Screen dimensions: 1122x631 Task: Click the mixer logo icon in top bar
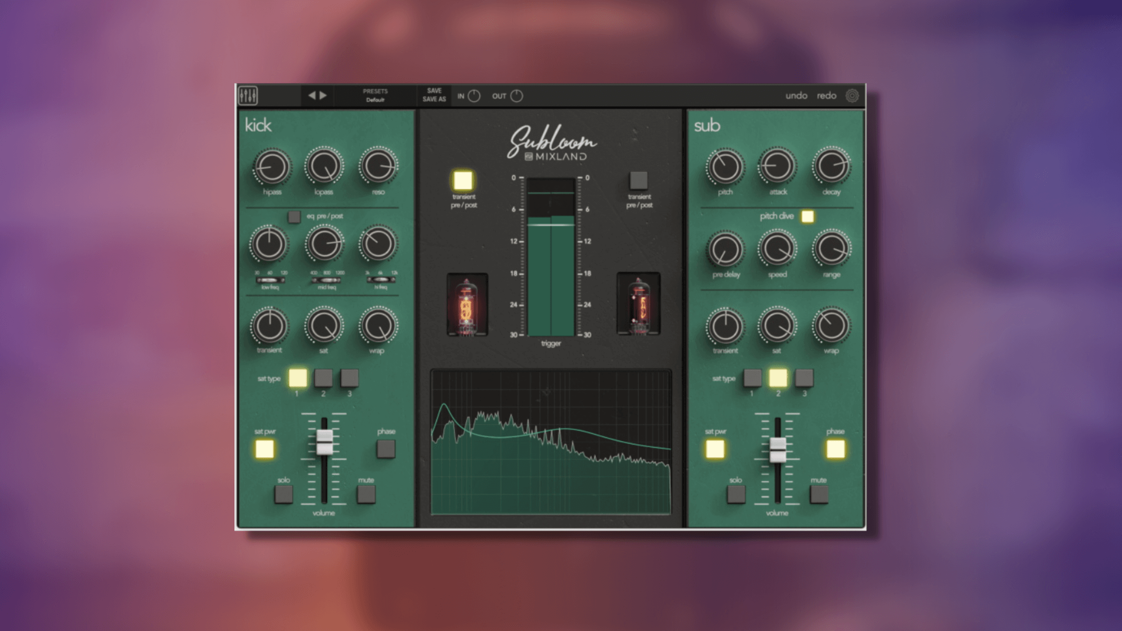tap(248, 95)
